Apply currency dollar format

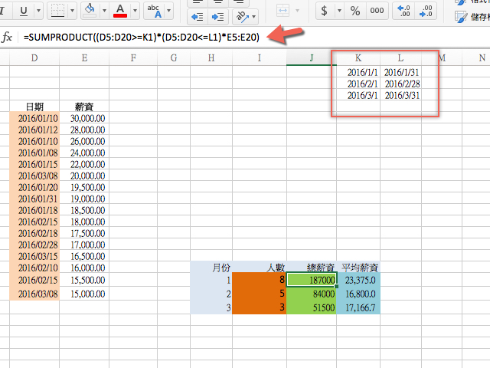click(x=324, y=11)
